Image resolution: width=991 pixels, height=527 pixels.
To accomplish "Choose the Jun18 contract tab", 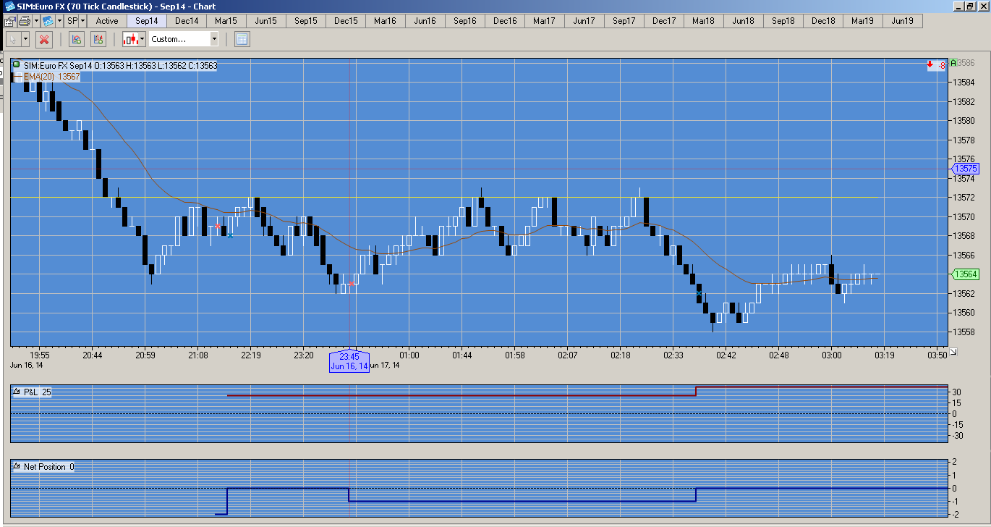I will [x=744, y=21].
